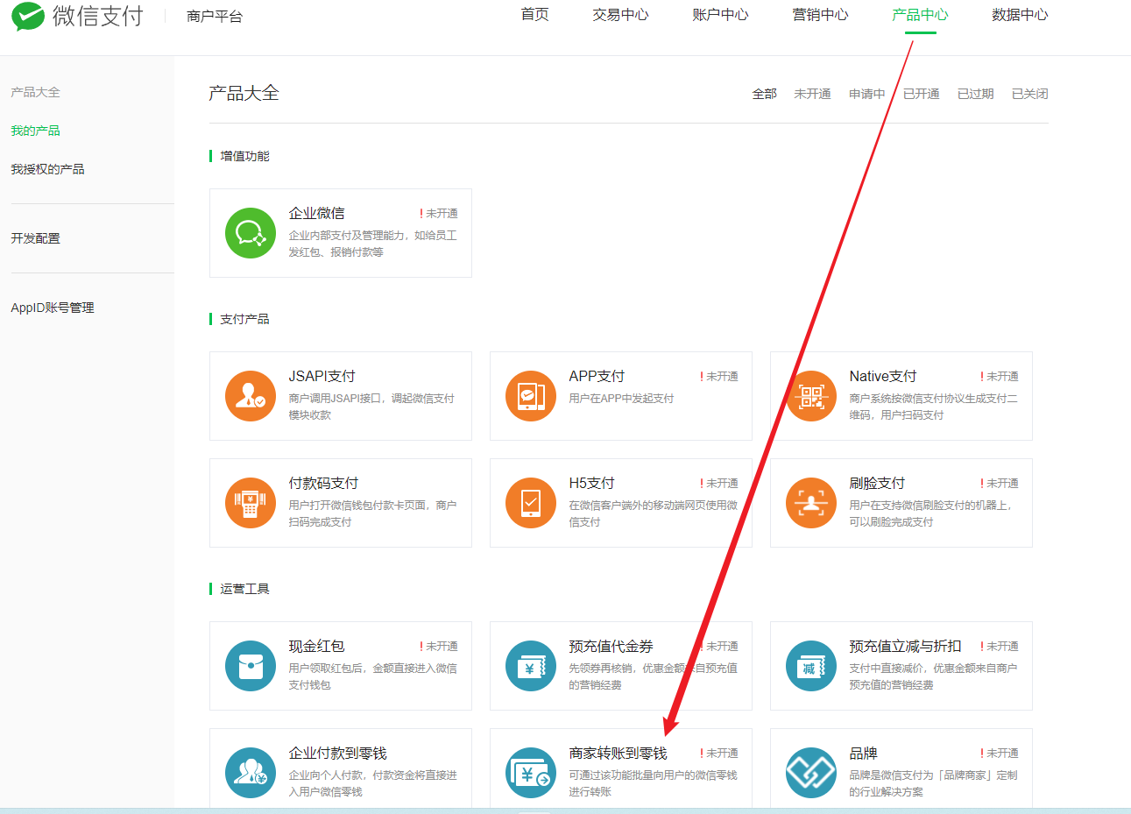Viewport: 1131px width, 814px height.
Task: Open the 数据中心 menu
Action: [1020, 15]
